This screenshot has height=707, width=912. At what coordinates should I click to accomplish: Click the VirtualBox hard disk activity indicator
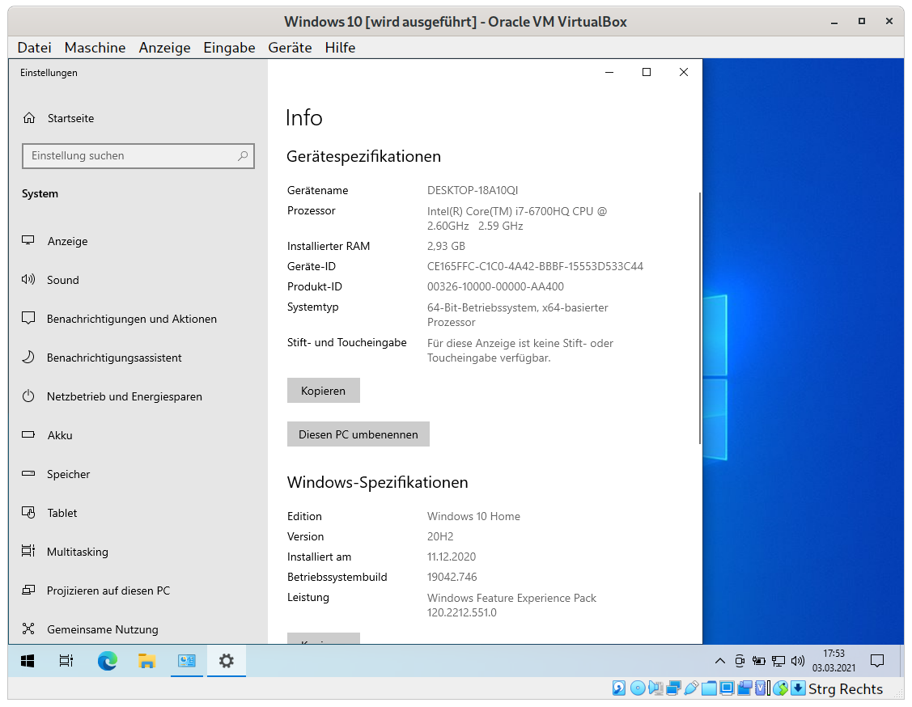[619, 689]
